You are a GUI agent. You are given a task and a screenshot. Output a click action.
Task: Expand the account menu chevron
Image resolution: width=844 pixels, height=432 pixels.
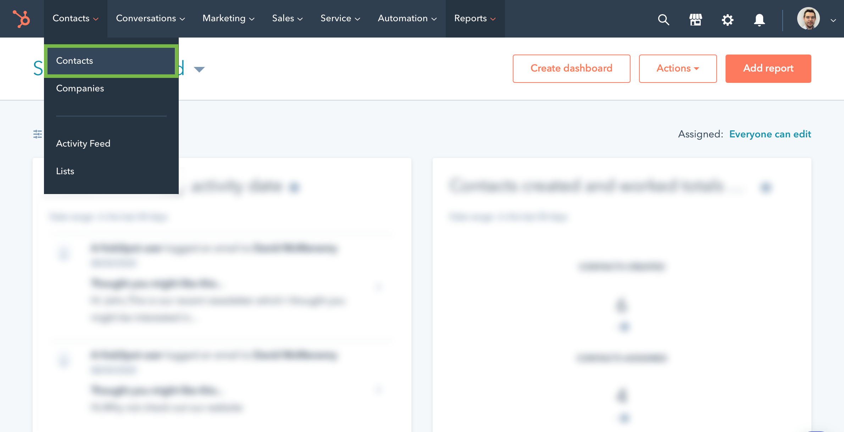(x=833, y=21)
